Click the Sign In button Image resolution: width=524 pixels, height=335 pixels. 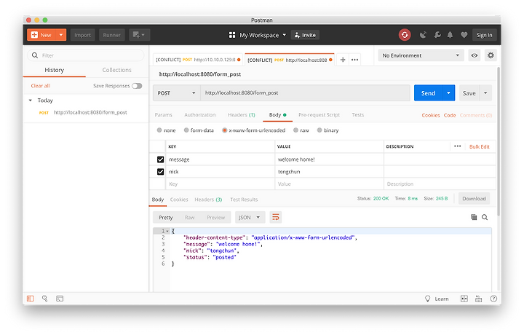(x=484, y=35)
